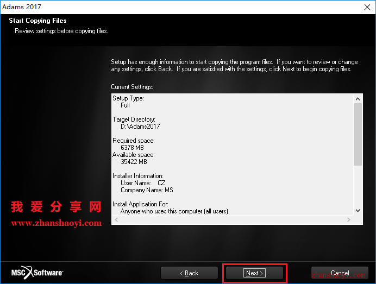Click 'Review settings before copying files.' text
This screenshot has width=376, height=284.
[x=61, y=31]
